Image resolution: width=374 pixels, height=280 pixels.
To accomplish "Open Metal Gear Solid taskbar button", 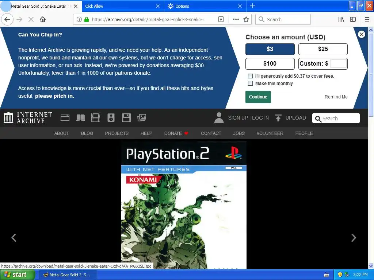I will (x=68, y=275).
